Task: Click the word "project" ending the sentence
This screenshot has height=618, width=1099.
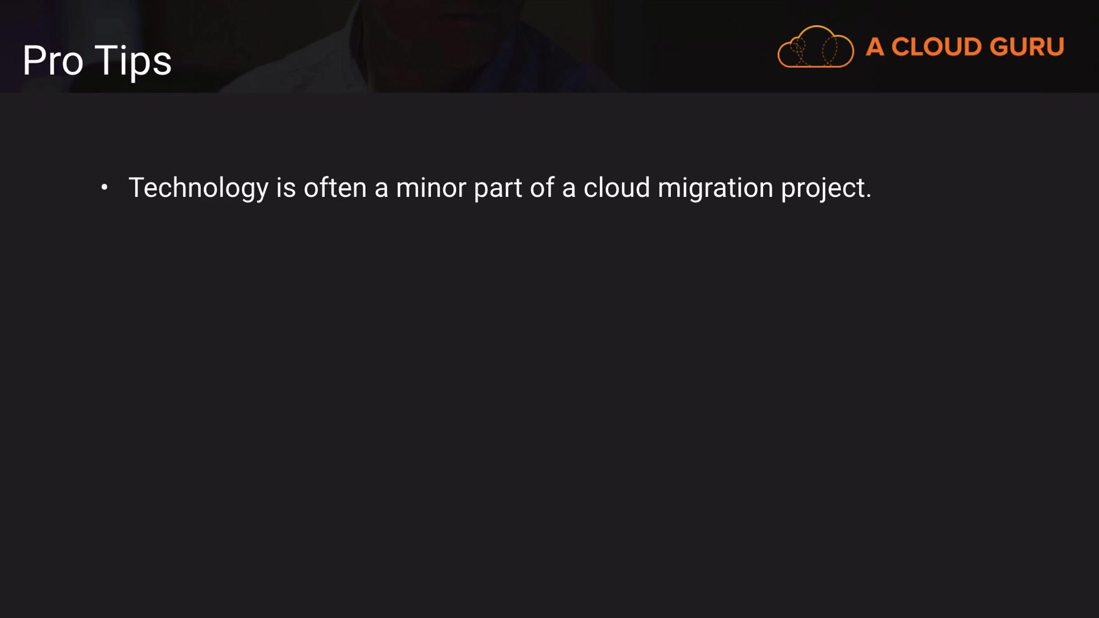Action: pyautogui.click(x=823, y=188)
